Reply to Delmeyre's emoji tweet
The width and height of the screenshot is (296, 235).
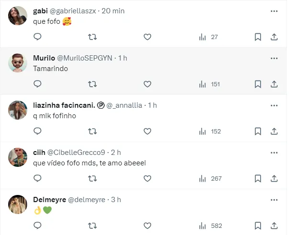[x=38, y=225]
